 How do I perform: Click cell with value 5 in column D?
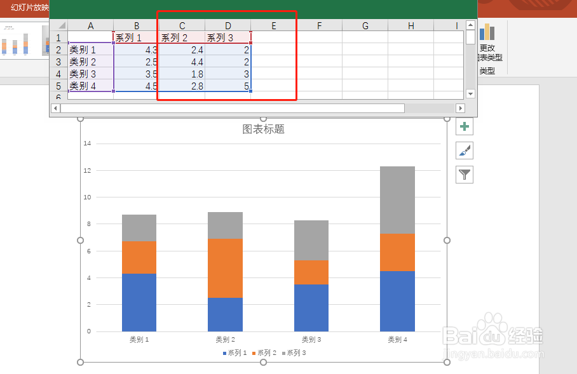(x=227, y=86)
